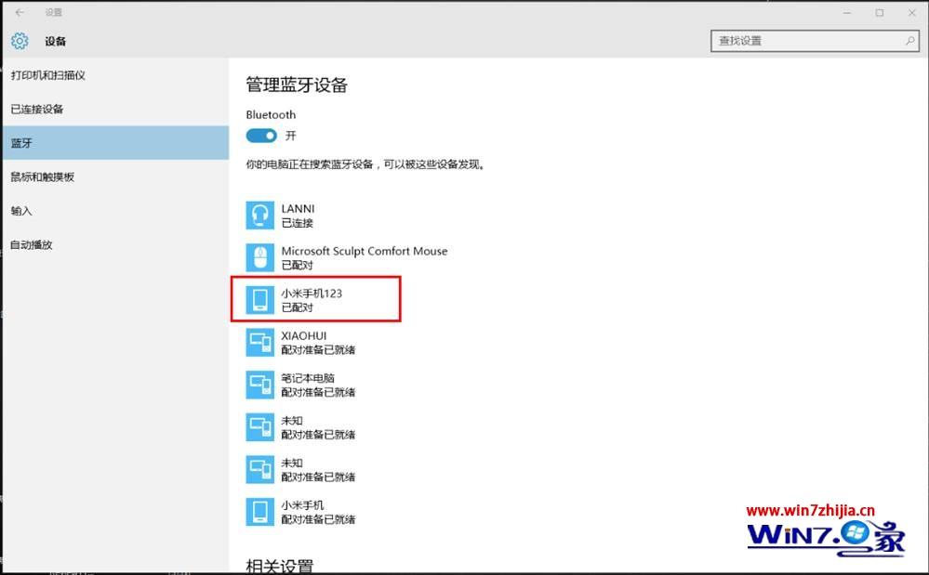Click the 小米手机123 phone icon
This screenshot has width=929, height=575.
260,300
